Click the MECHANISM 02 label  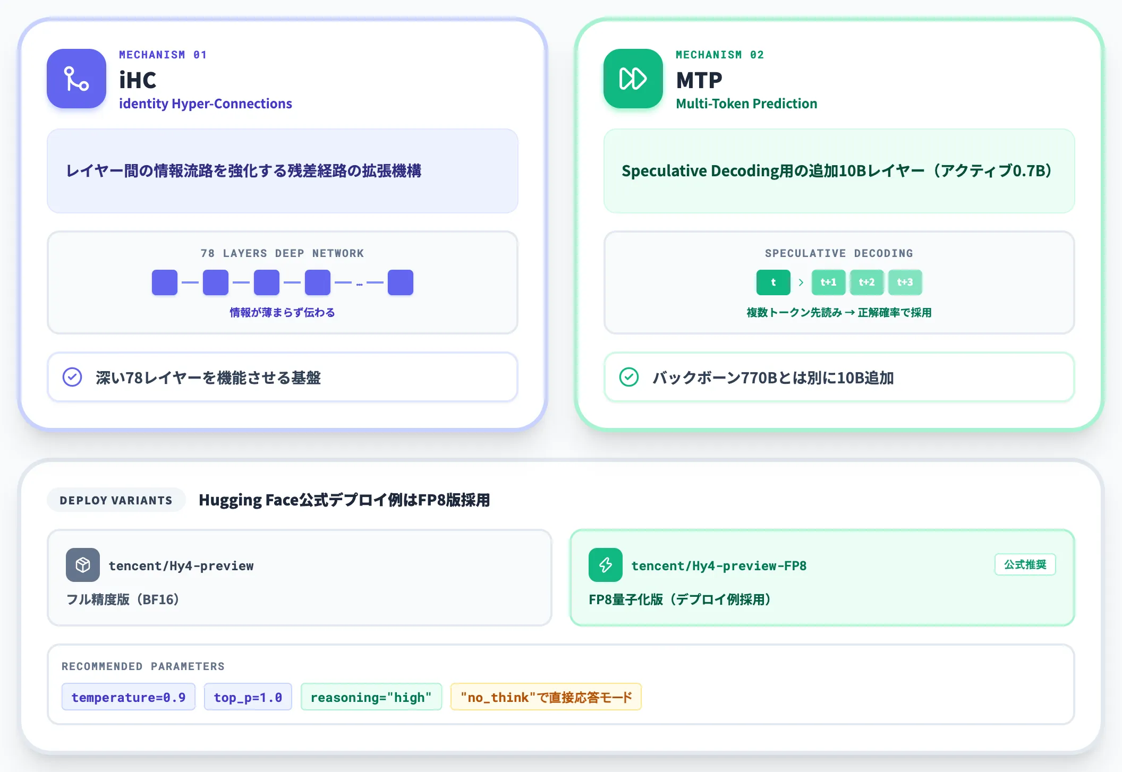(x=720, y=55)
